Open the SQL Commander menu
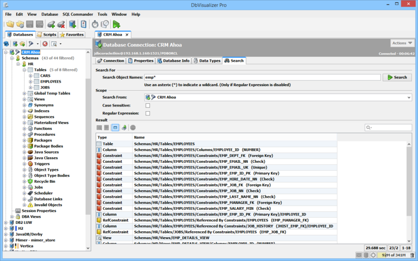Viewport: 418px width, 261px height. point(77,15)
